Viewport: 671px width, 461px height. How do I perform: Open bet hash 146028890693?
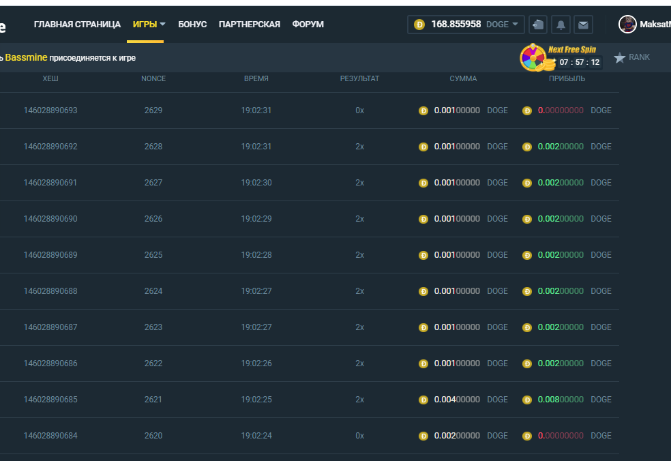50,110
